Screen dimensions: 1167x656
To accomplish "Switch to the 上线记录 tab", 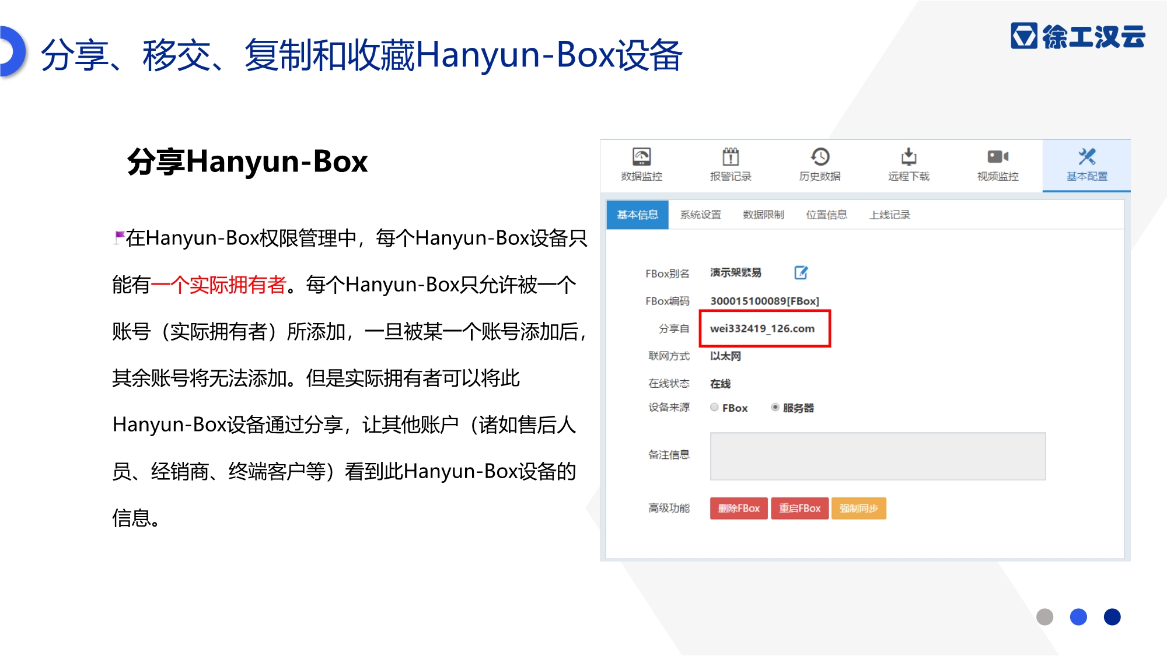I will pyautogui.click(x=889, y=215).
